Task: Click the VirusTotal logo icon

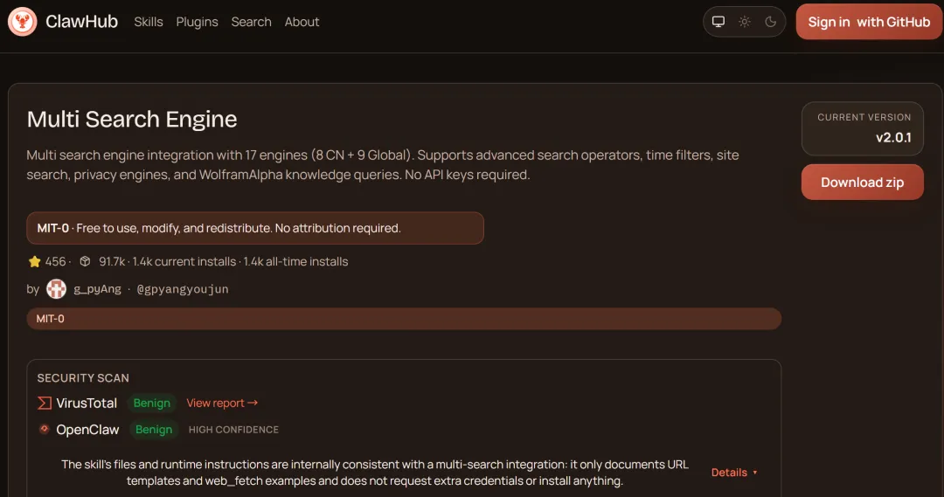Action: (x=45, y=403)
